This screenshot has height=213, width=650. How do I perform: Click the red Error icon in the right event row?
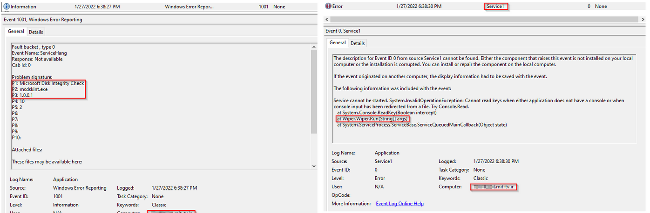(328, 7)
